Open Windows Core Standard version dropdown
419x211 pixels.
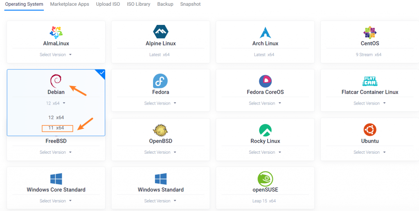(x=56, y=201)
